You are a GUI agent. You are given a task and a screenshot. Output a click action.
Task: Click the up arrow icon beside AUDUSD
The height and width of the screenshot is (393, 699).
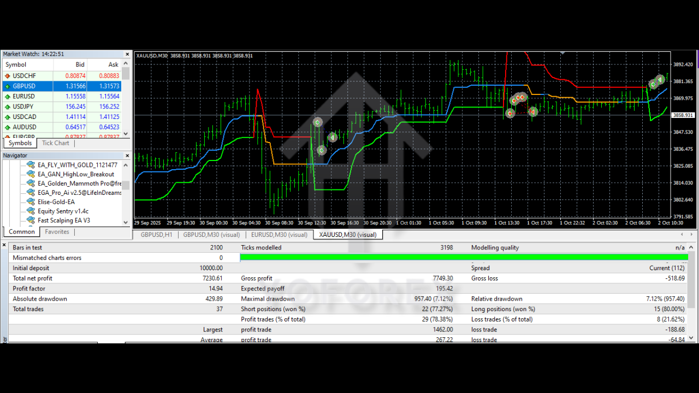pos(8,127)
